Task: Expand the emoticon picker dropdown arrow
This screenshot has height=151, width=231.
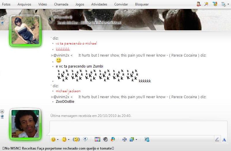Action: coord(58,139)
